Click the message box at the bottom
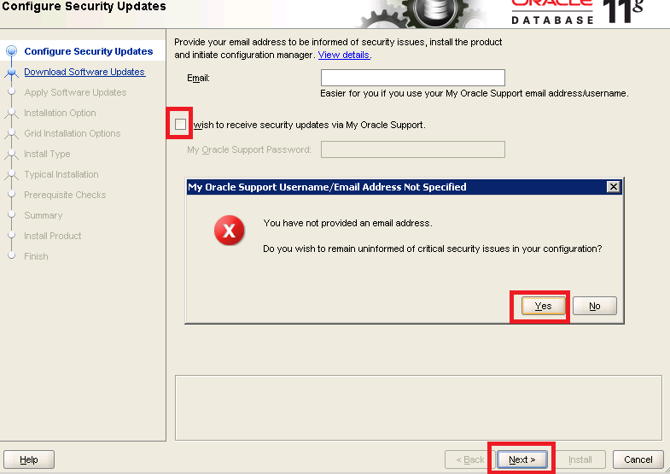670x474 pixels. [x=418, y=407]
